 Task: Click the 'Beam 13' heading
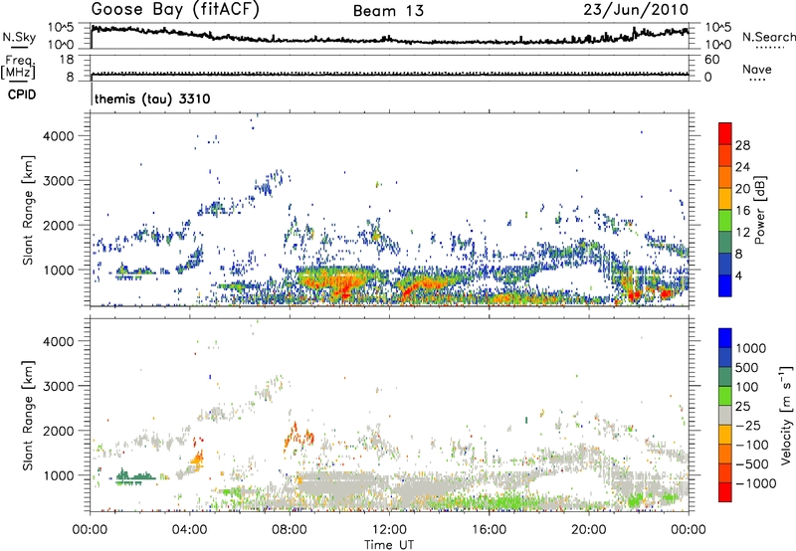click(x=388, y=11)
